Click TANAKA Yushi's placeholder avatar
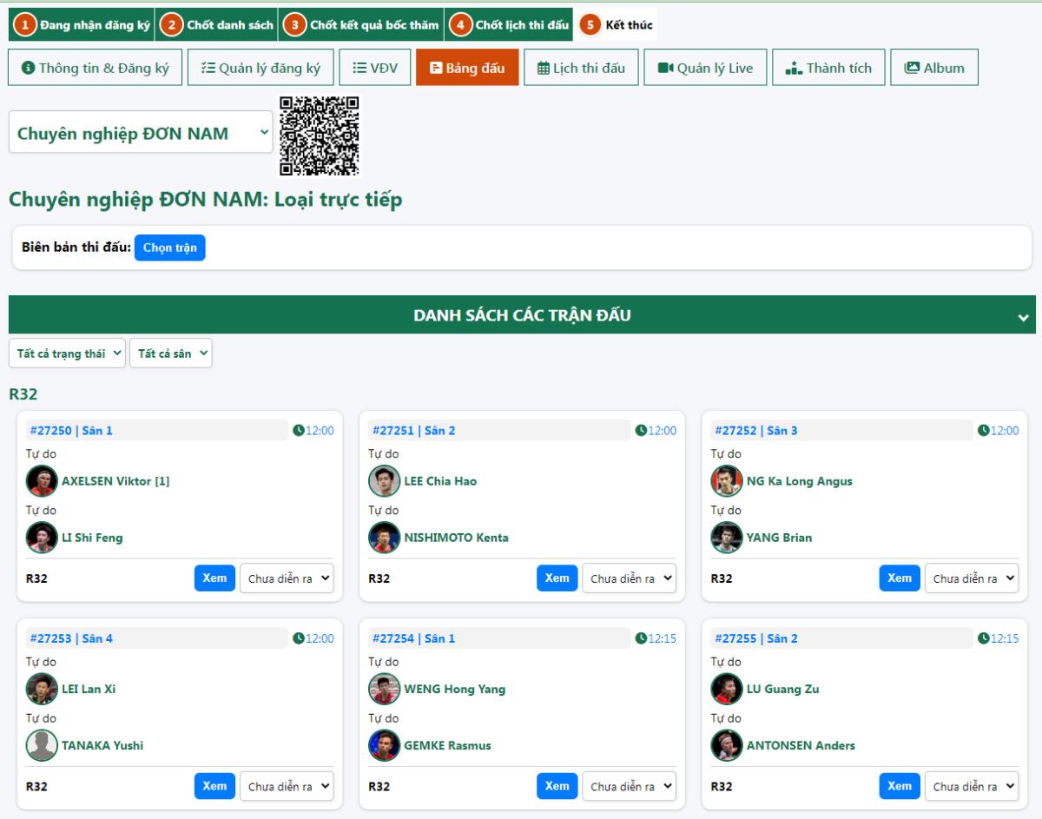The width and height of the screenshot is (1042, 819). click(42, 745)
